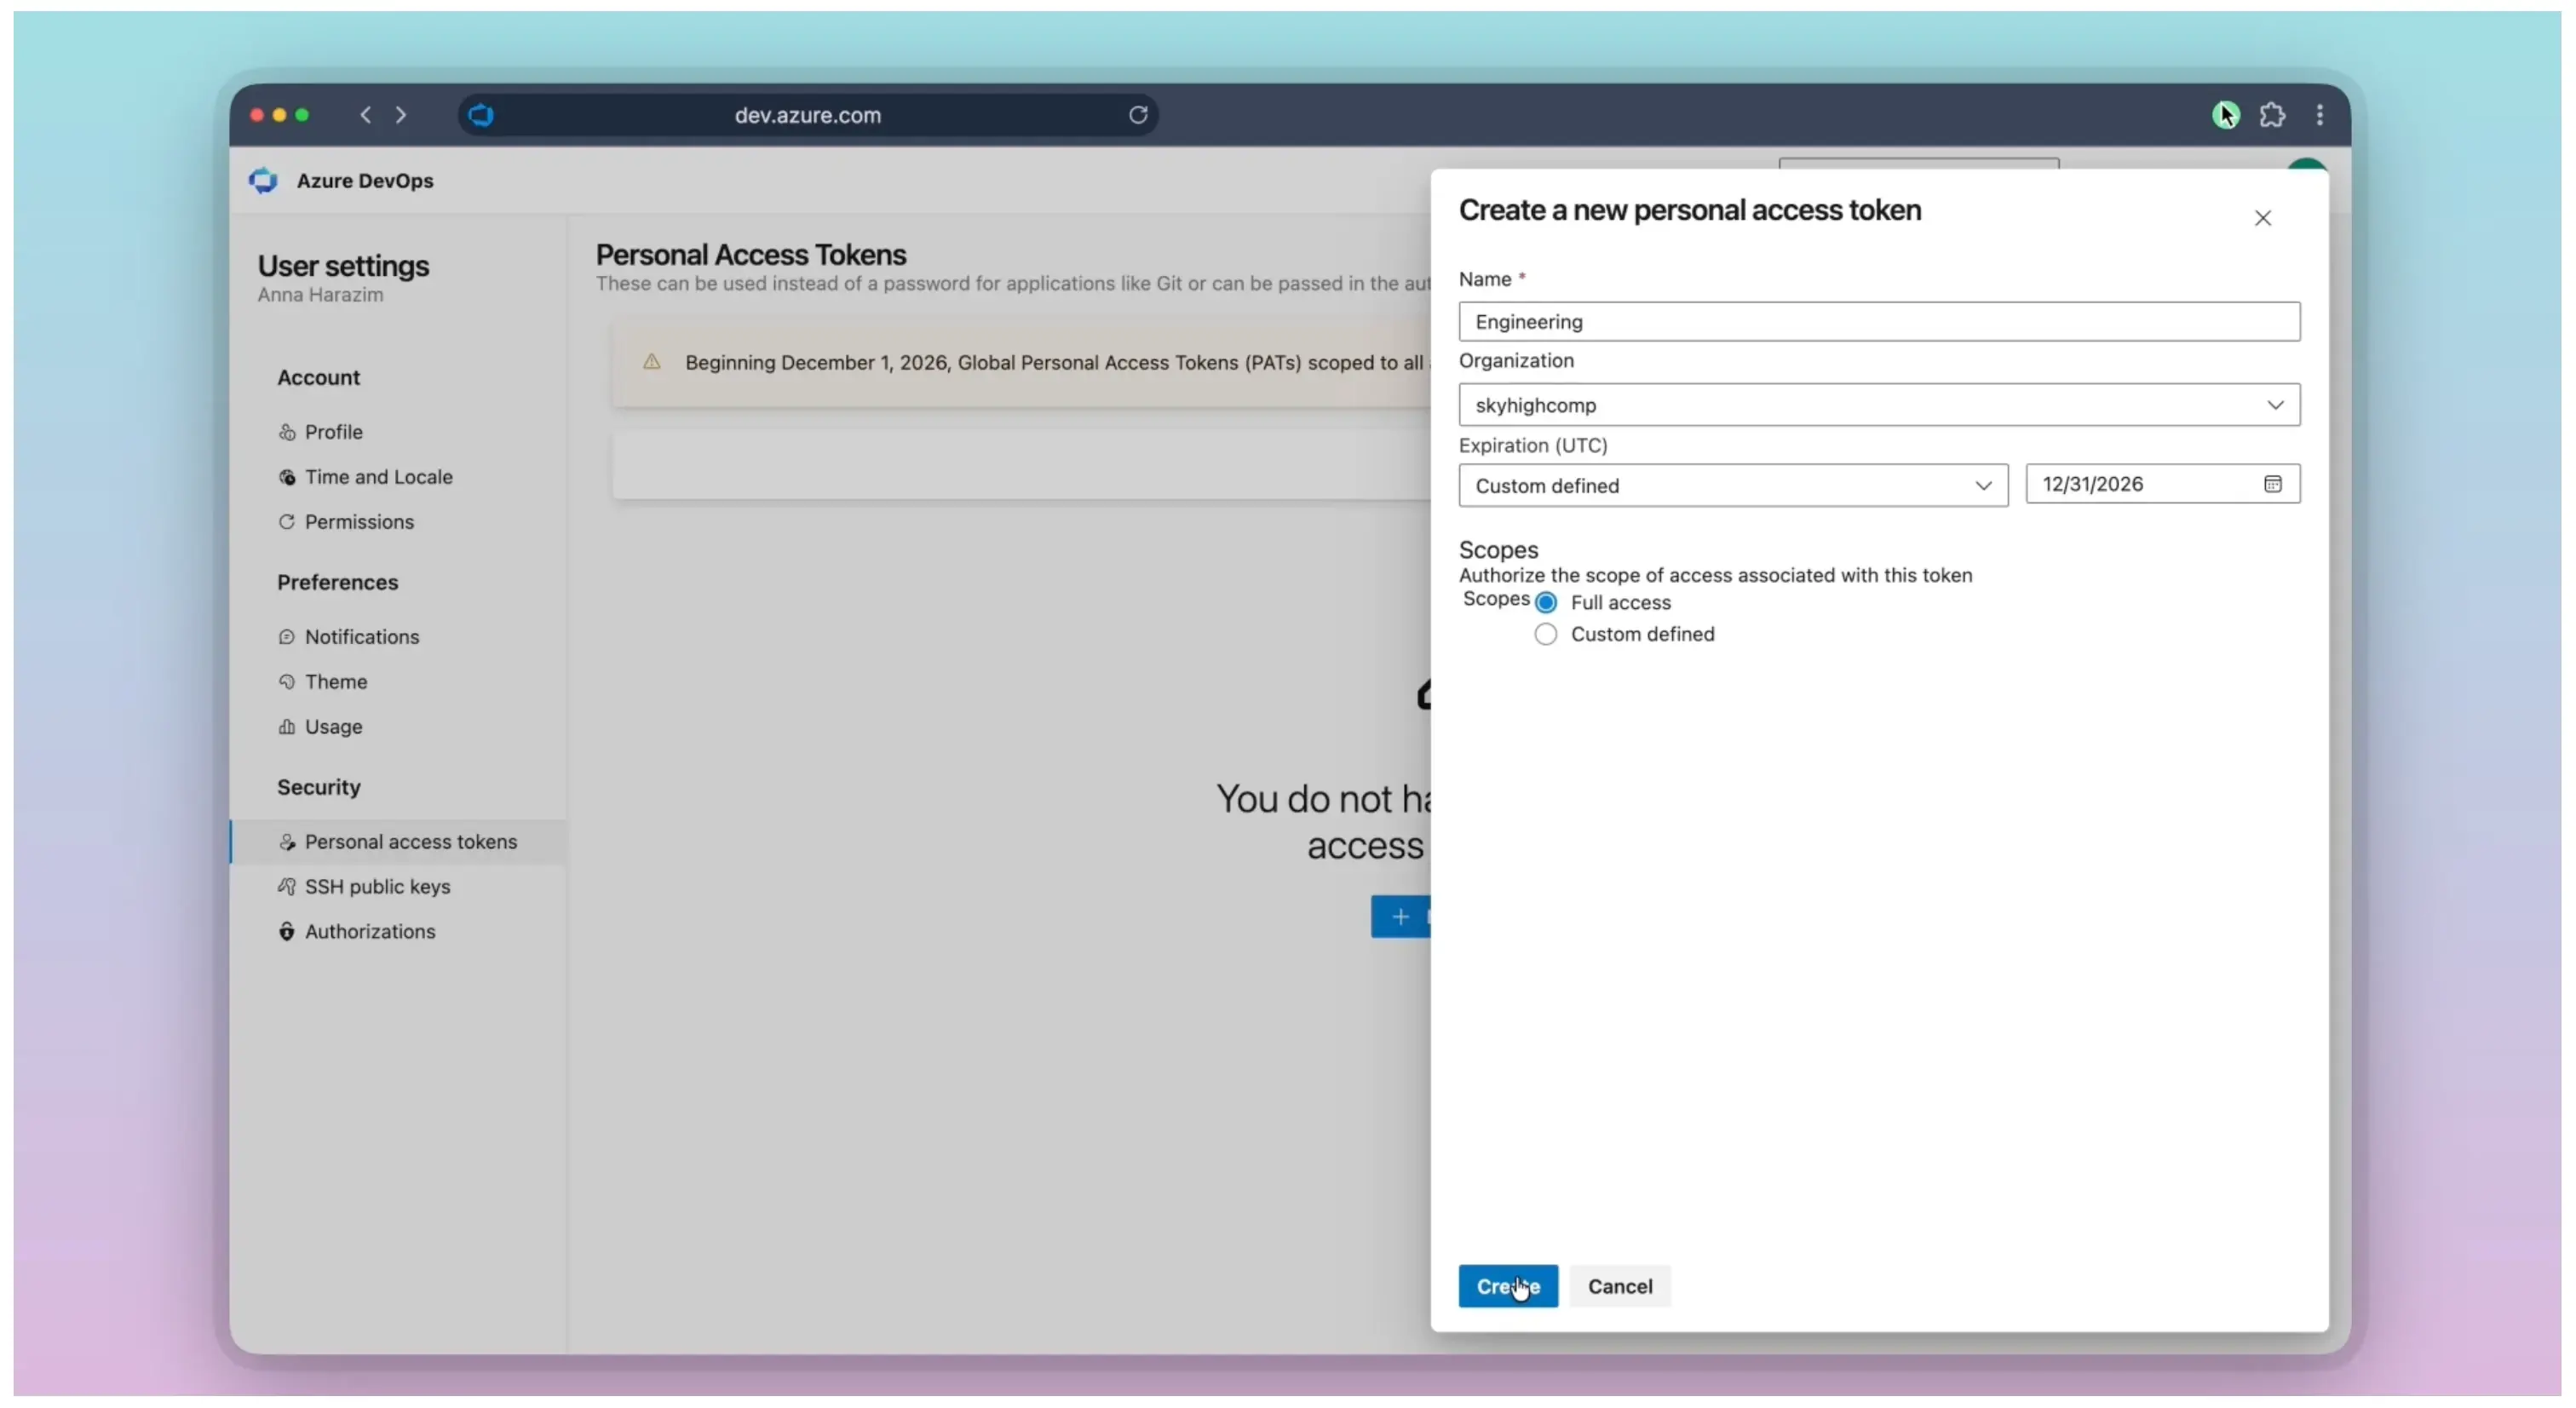2576x1408 pixels.
Task: Open the browser three-dot menu
Action: coord(2320,115)
